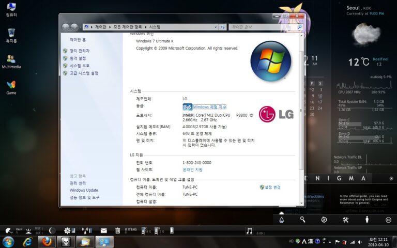Screen dimensions: 397x248
Task: Click the Windows Start orb
Action: tap(8, 242)
